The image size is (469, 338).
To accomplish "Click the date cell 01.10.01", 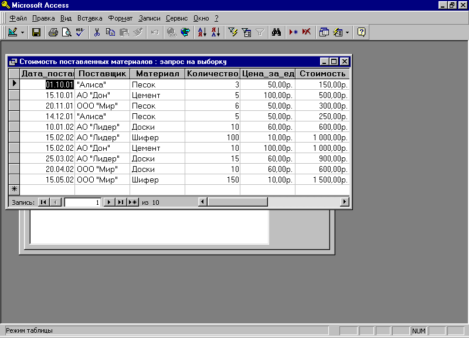I will (x=47, y=84).
